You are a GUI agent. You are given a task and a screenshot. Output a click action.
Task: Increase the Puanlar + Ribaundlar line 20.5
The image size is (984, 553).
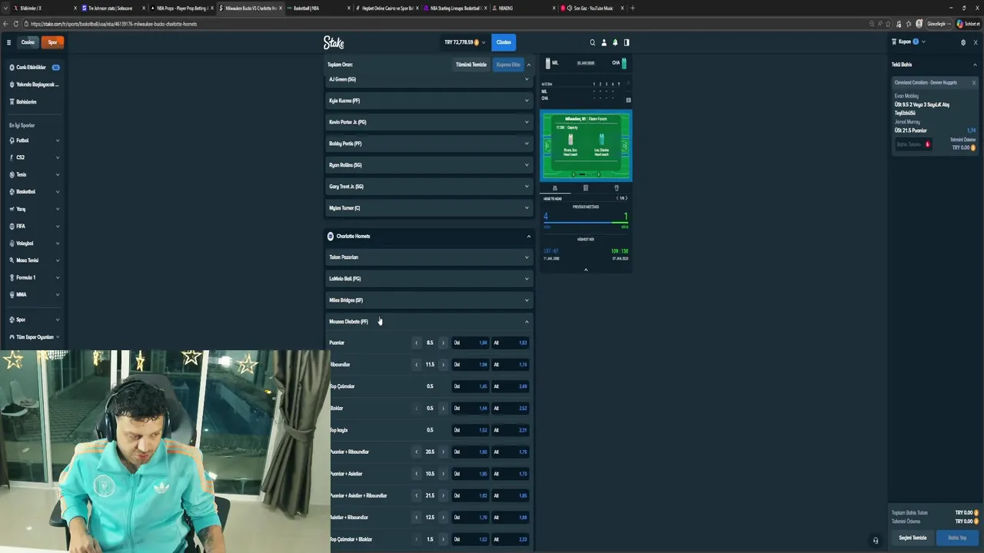443,452
